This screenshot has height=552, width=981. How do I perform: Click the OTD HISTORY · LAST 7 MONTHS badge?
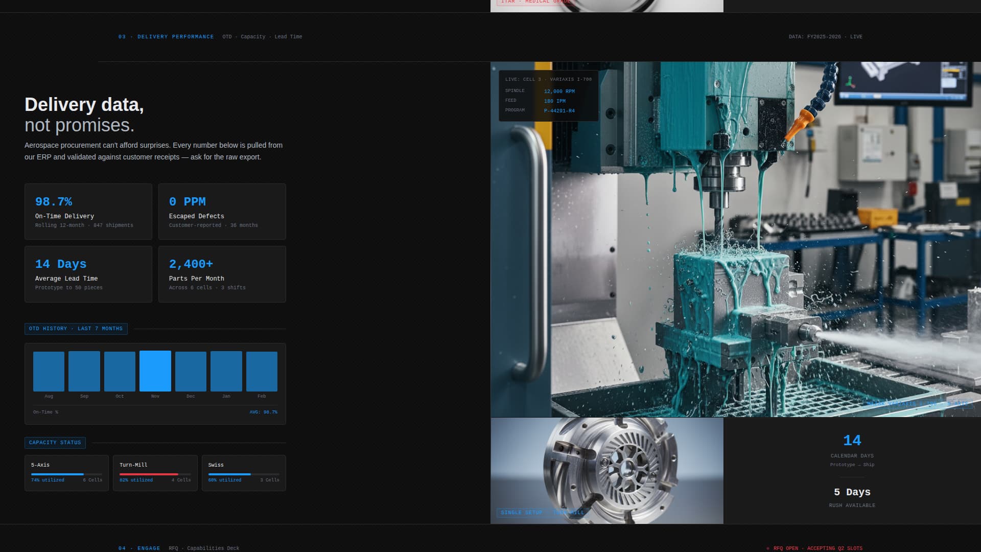pos(75,329)
